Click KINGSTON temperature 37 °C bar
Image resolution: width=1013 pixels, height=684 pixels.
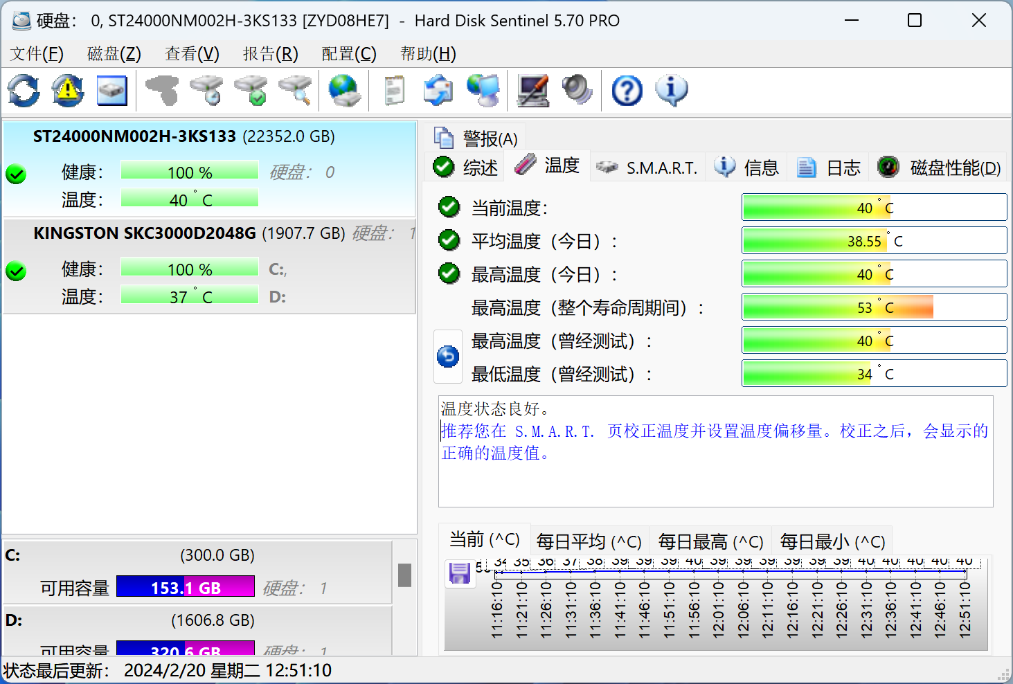(x=190, y=295)
